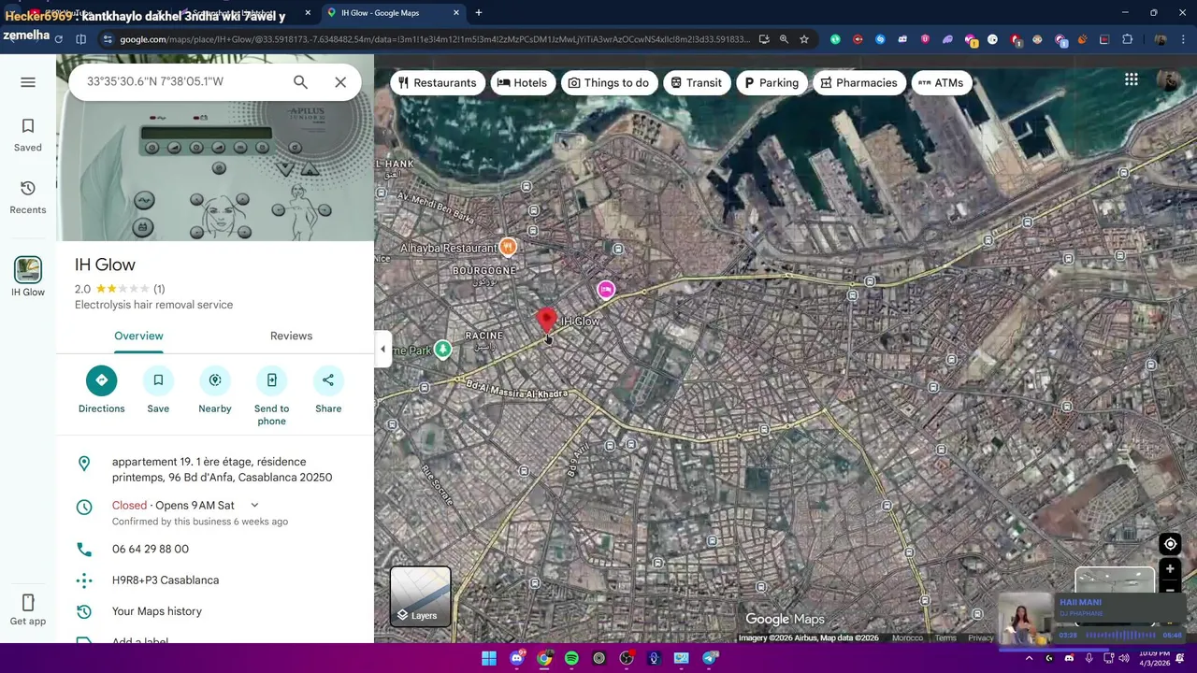Switch to the Reviews tab
This screenshot has width=1197, height=673.
click(x=291, y=336)
